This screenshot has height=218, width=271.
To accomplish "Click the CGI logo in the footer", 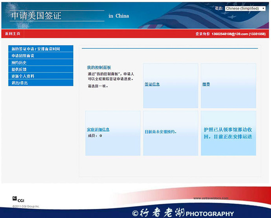I will point(18,199).
